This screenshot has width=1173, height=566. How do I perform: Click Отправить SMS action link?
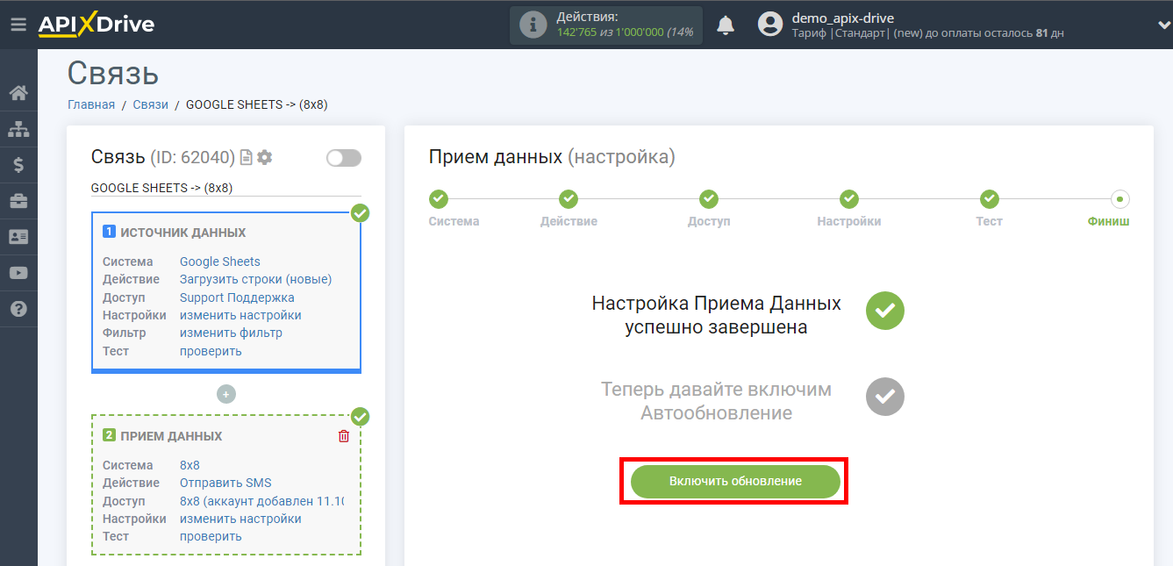point(225,483)
